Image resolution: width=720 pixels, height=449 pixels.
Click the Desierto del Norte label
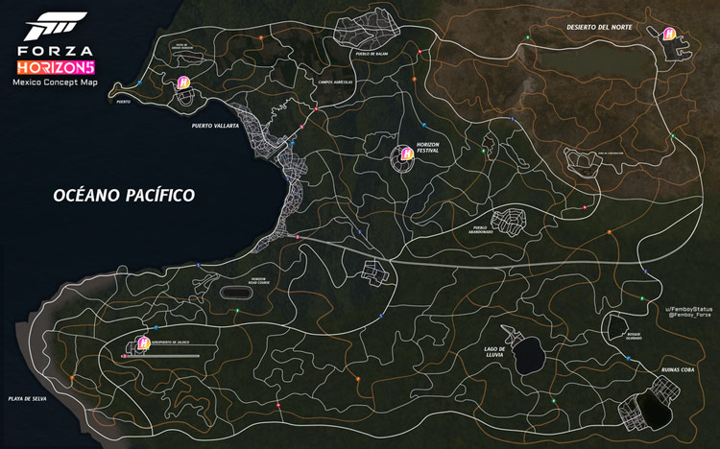coord(599,27)
